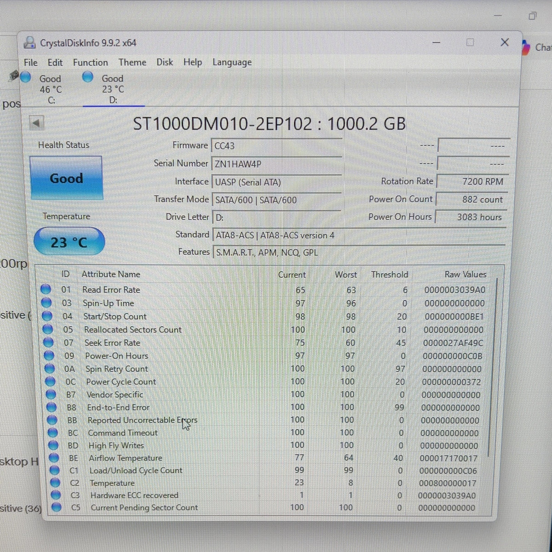
Task: Click the Worst column header
Action: [345, 275]
